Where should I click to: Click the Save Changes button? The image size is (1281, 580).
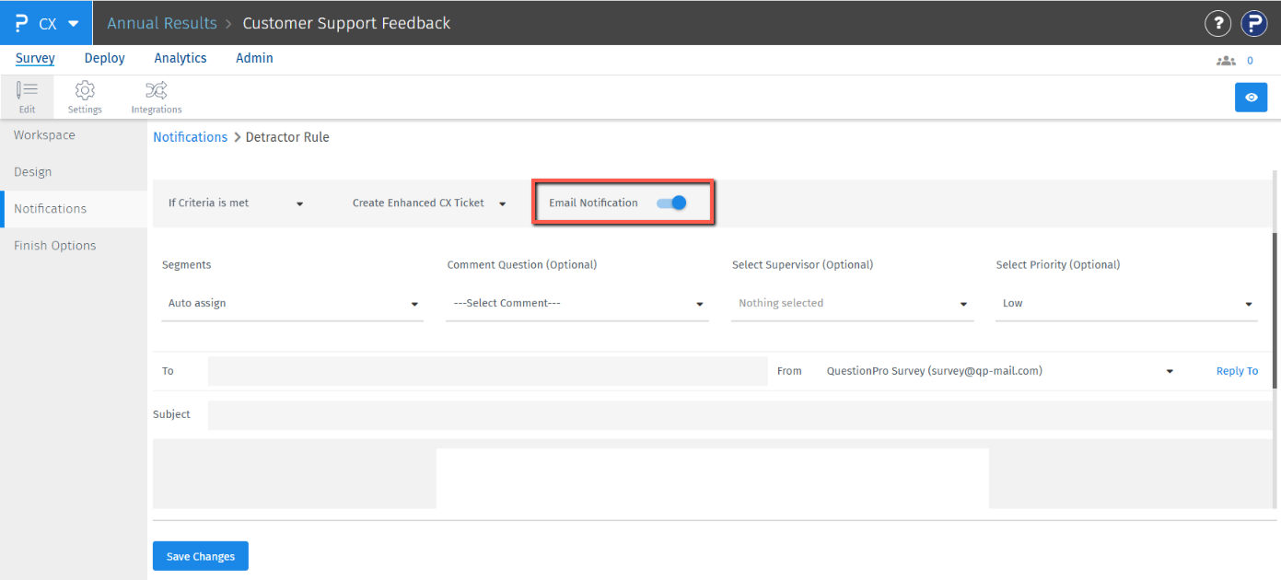click(201, 556)
